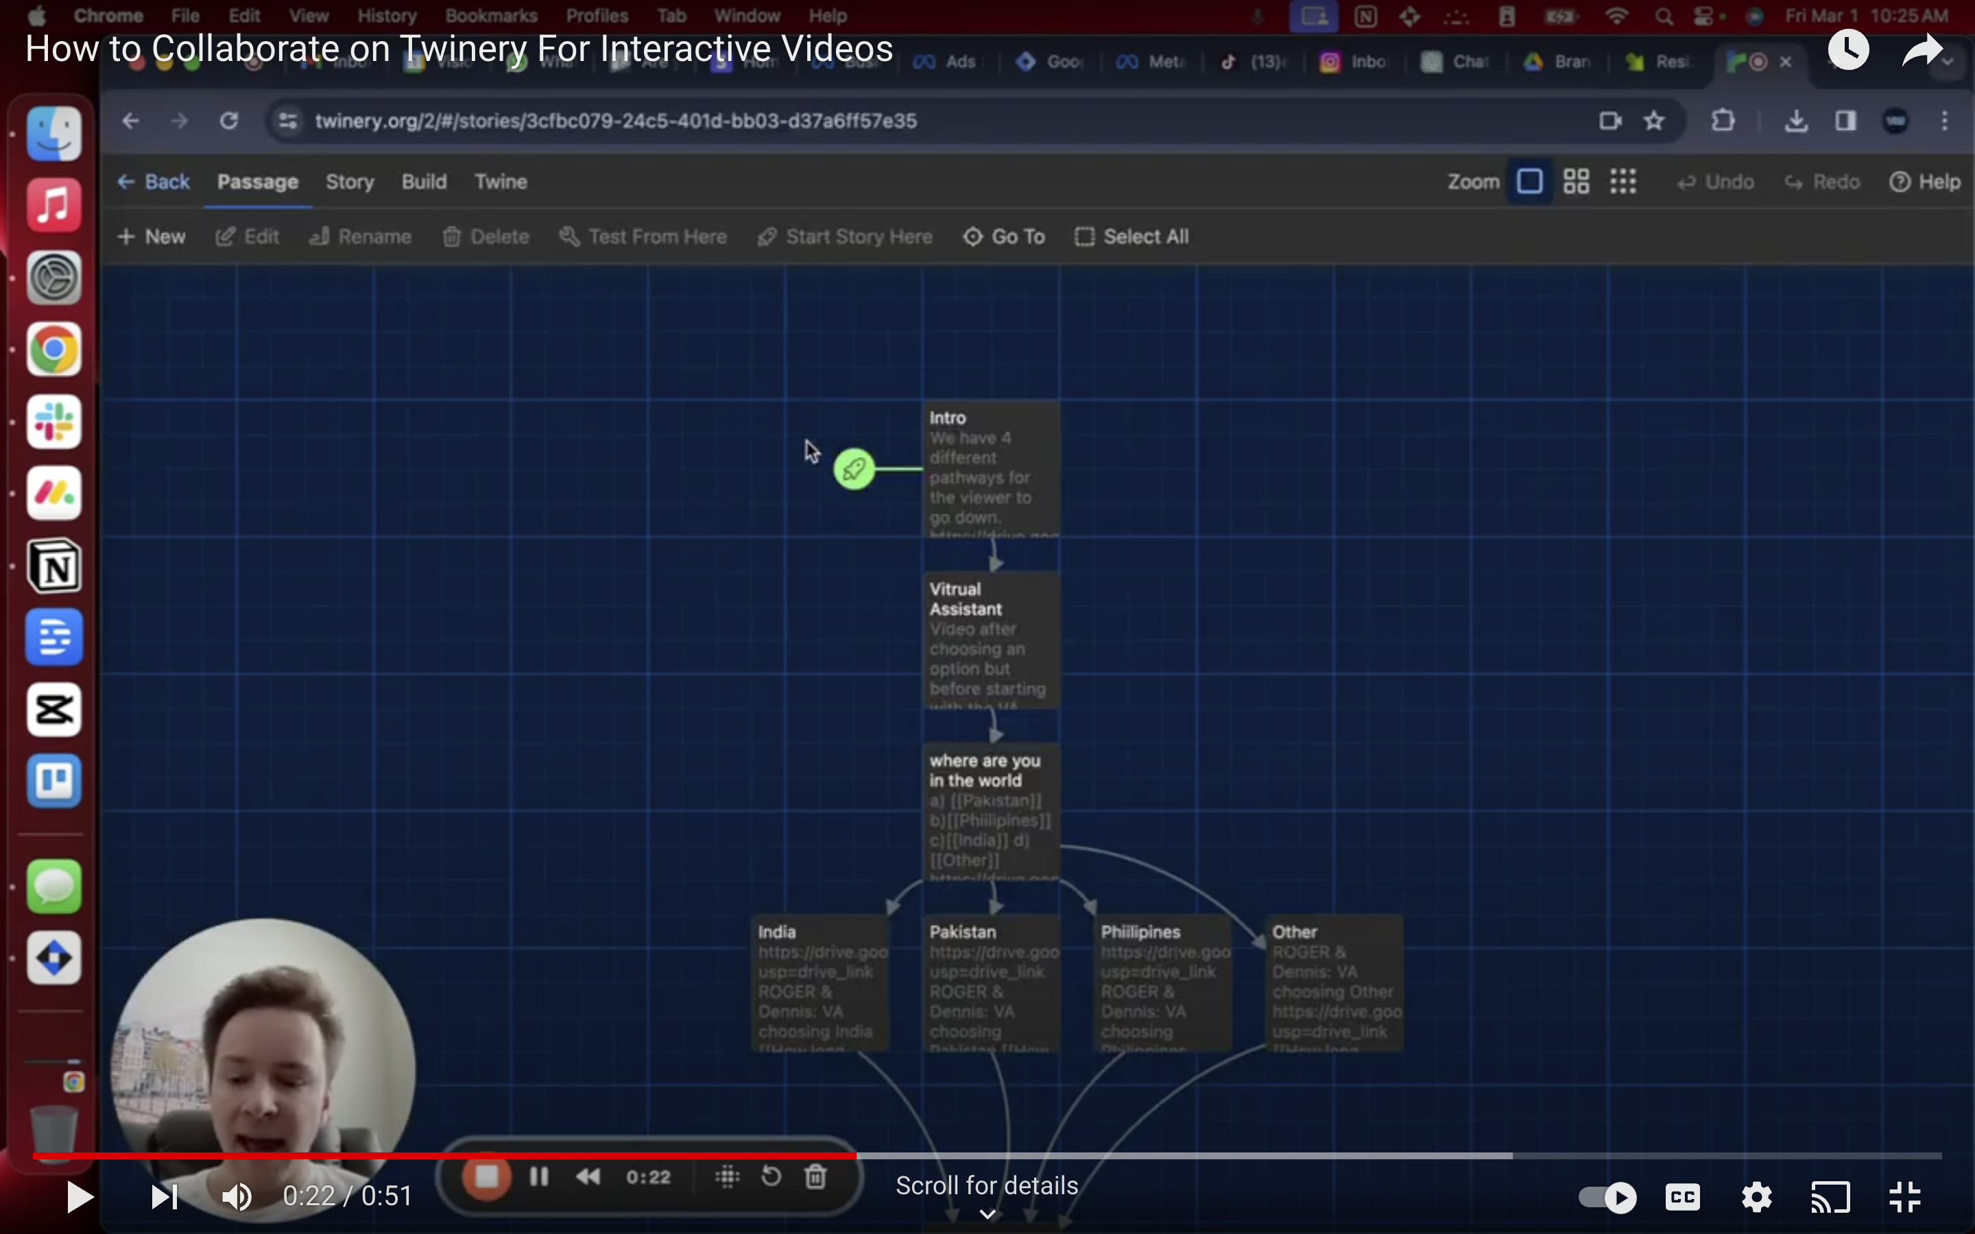The image size is (1975, 1234).
Task: Delete recording with trash icon
Action: [815, 1176]
